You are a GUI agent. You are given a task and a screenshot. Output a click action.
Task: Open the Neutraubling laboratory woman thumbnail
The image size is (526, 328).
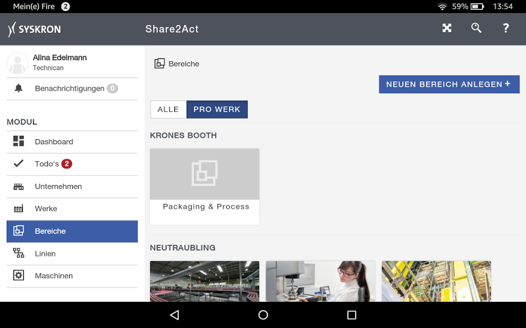click(320, 281)
